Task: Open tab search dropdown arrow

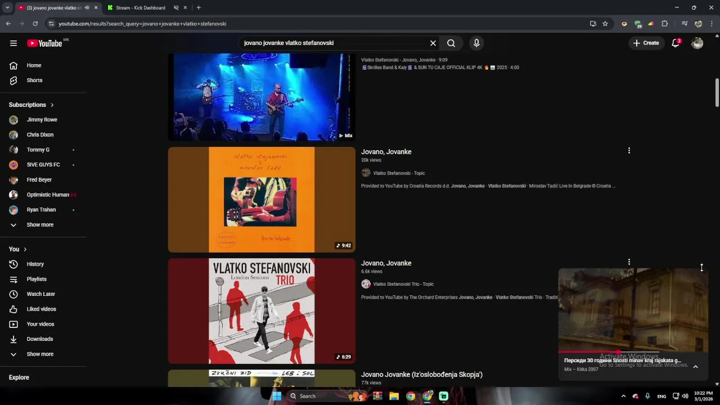Action: coord(7,8)
